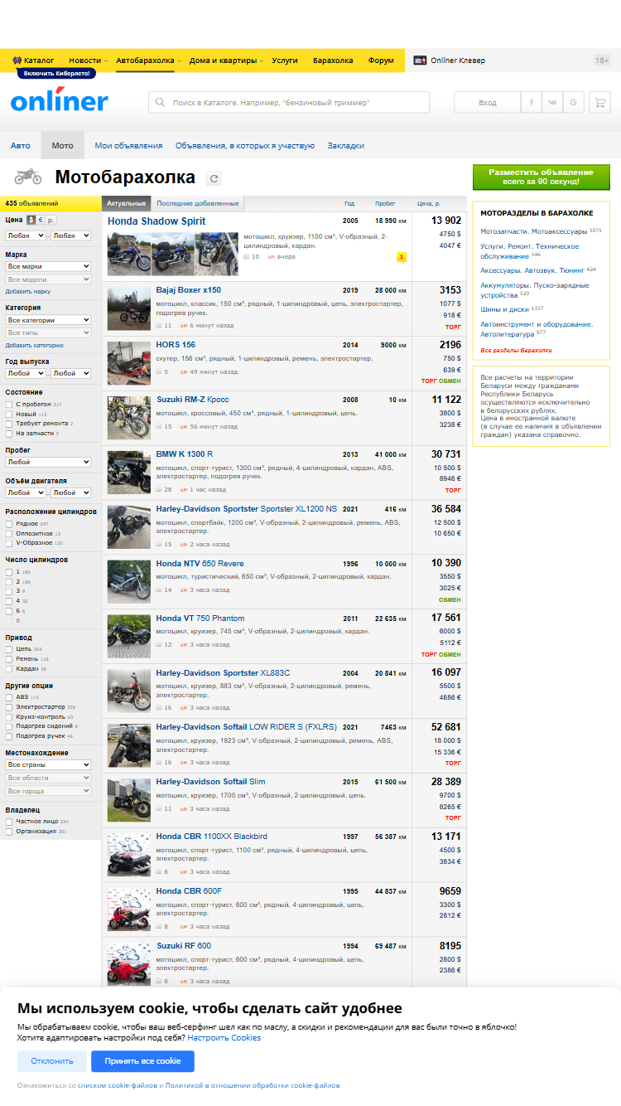Select the ruble currency icon
Image resolution: width=621 pixels, height=1106 pixels.
point(51,220)
